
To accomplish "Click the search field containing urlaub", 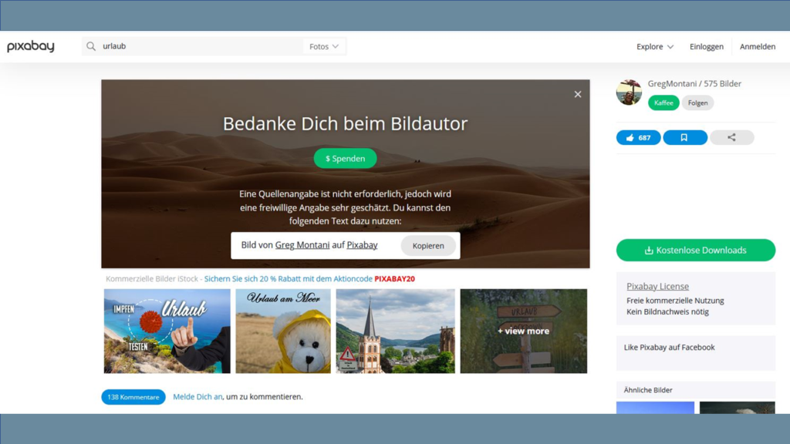I will coord(201,46).
